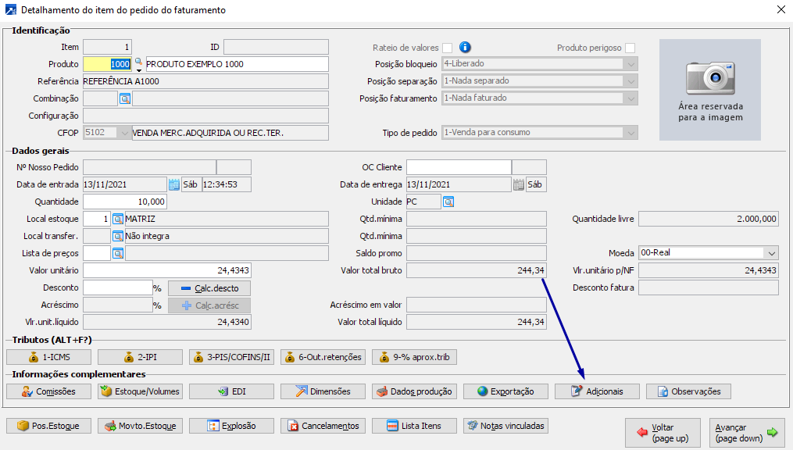Open the Local estoque lookup icon
Viewport: 793px width, 450px height.
[118, 219]
